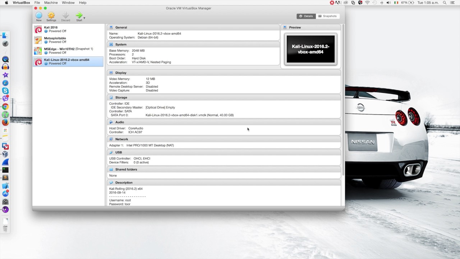Click the Metasploitable VM OS icon
460x259 pixels.
coord(38,40)
